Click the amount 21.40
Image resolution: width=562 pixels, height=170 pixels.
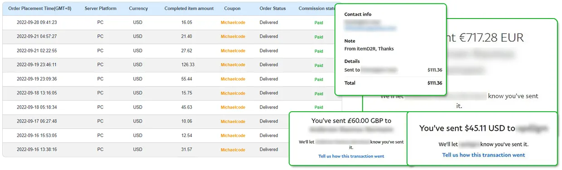(187, 36)
